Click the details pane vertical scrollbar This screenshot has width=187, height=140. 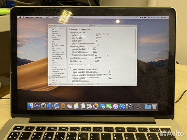pyautogui.click(x=135, y=41)
